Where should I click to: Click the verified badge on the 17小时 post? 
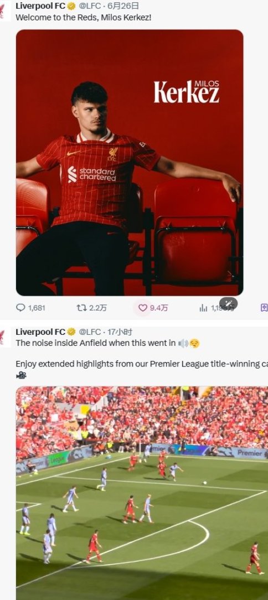coord(71,332)
